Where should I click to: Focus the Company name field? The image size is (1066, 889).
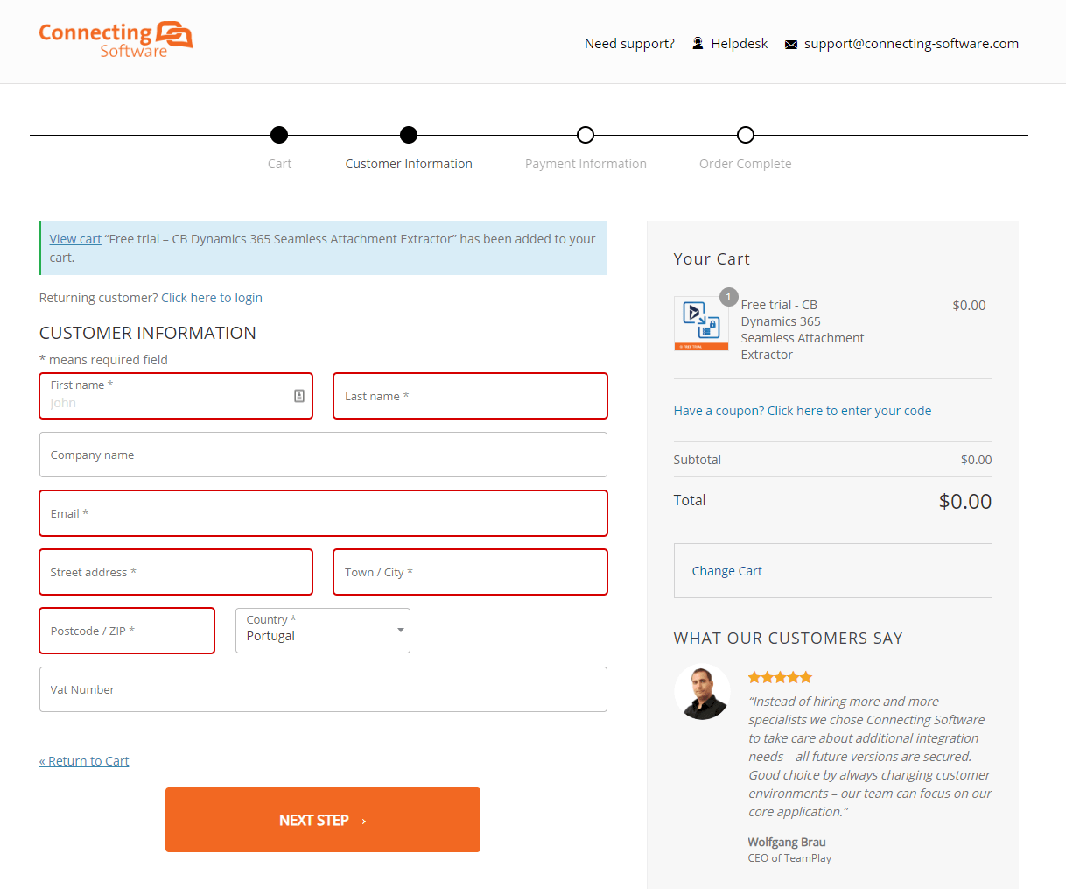click(x=323, y=455)
